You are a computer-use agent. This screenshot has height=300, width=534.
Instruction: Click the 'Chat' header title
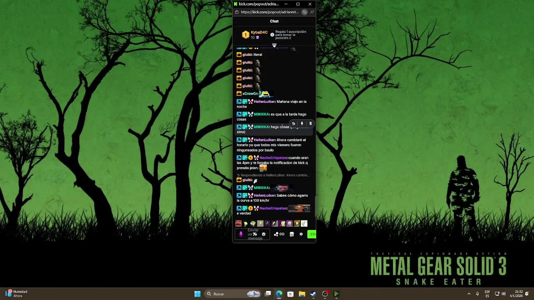click(274, 21)
